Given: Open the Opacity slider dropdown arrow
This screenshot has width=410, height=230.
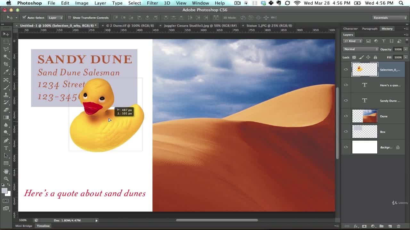Looking at the screenshot, I should coord(406,49).
